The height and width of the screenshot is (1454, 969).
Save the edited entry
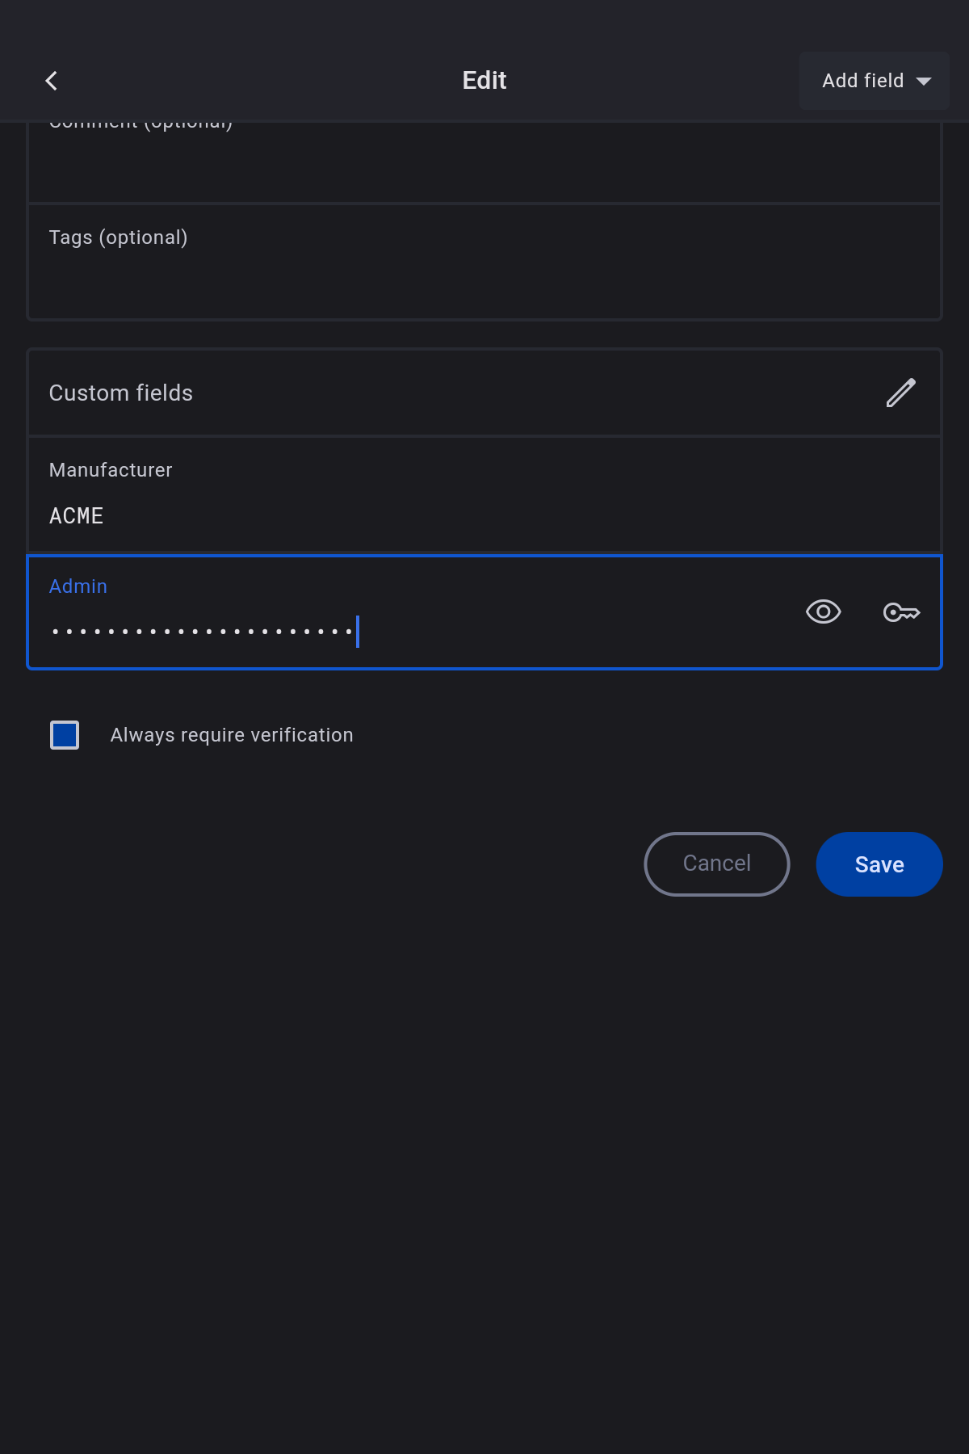coord(879,864)
